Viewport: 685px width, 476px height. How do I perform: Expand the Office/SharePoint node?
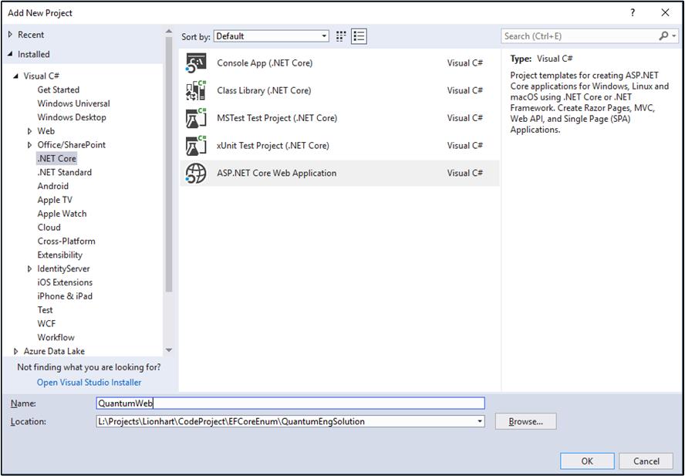tap(30, 145)
